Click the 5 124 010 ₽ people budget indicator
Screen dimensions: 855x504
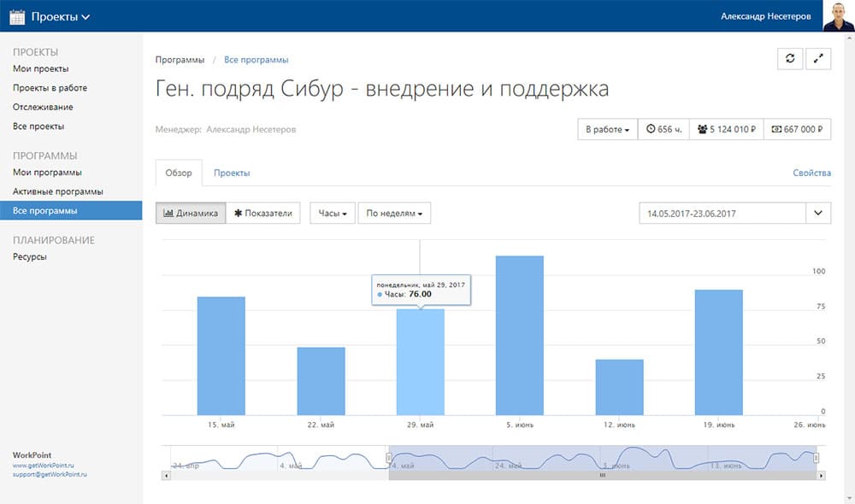[x=726, y=130]
